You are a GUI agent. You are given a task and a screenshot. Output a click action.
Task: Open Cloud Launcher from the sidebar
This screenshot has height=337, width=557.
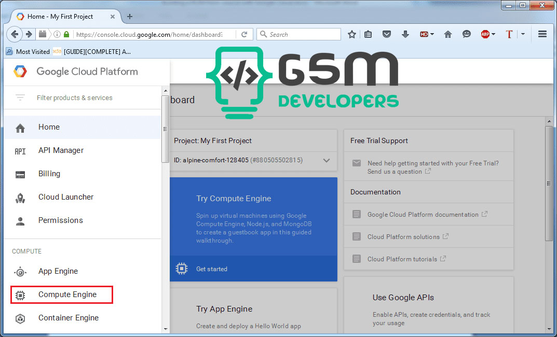pyautogui.click(x=83, y=197)
